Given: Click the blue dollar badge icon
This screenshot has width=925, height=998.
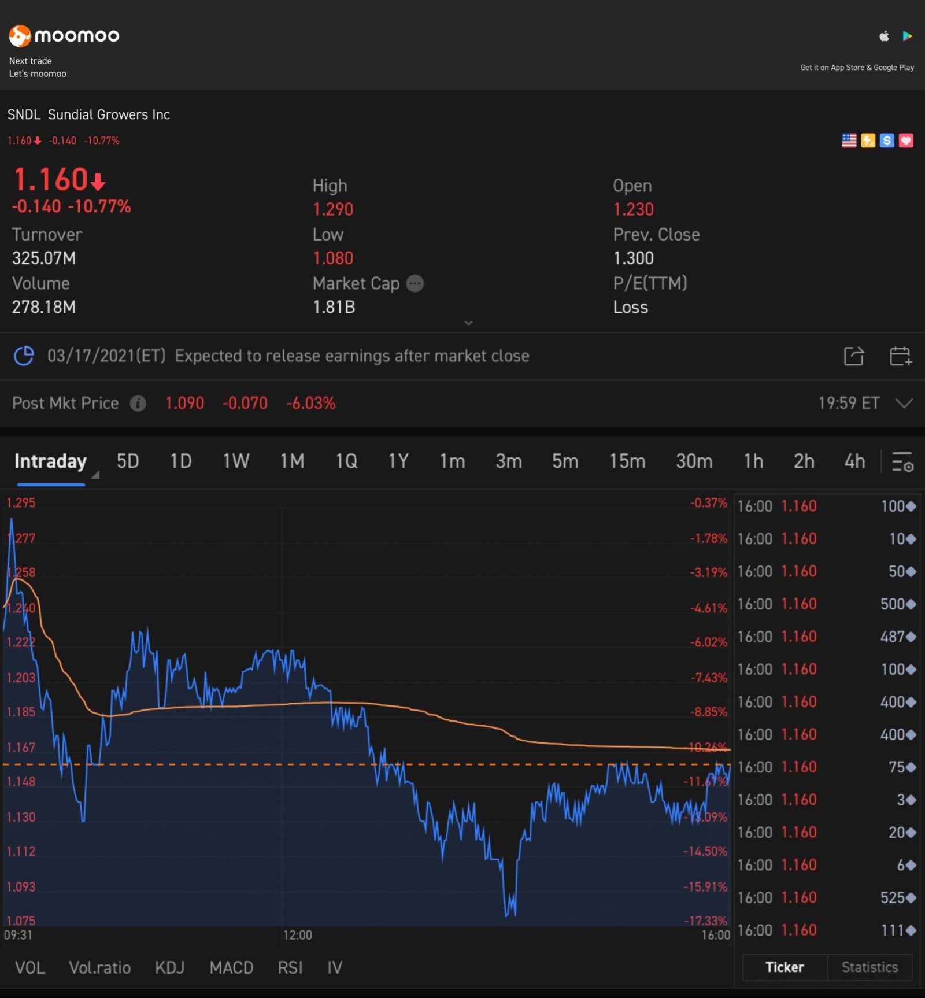Looking at the screenshot, I should click(887, 141).
